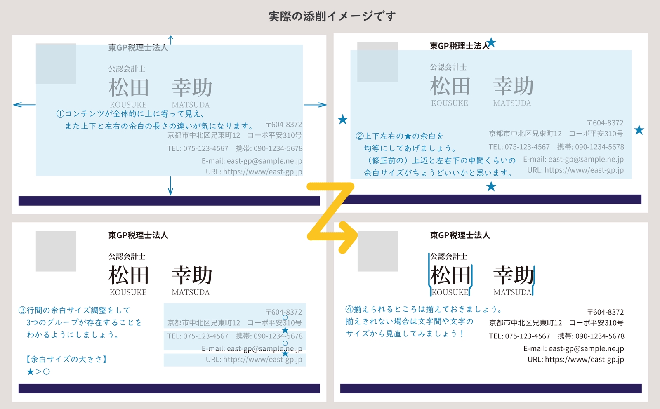Click MATSUDA in the note ④ card
Viewport: 660px width, 409px height.
[513, 292]
